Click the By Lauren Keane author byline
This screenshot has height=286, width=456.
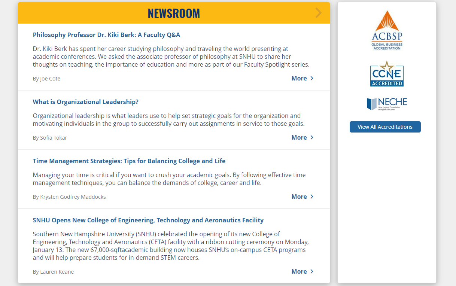tap(53, 272)
